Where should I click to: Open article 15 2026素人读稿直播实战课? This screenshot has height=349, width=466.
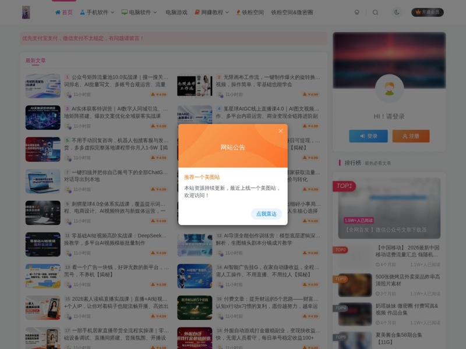pos(116,302)
